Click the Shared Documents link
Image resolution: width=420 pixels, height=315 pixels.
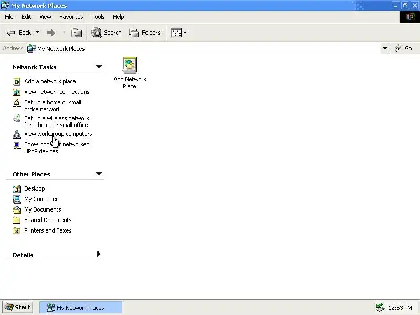[x=48, y=220]
